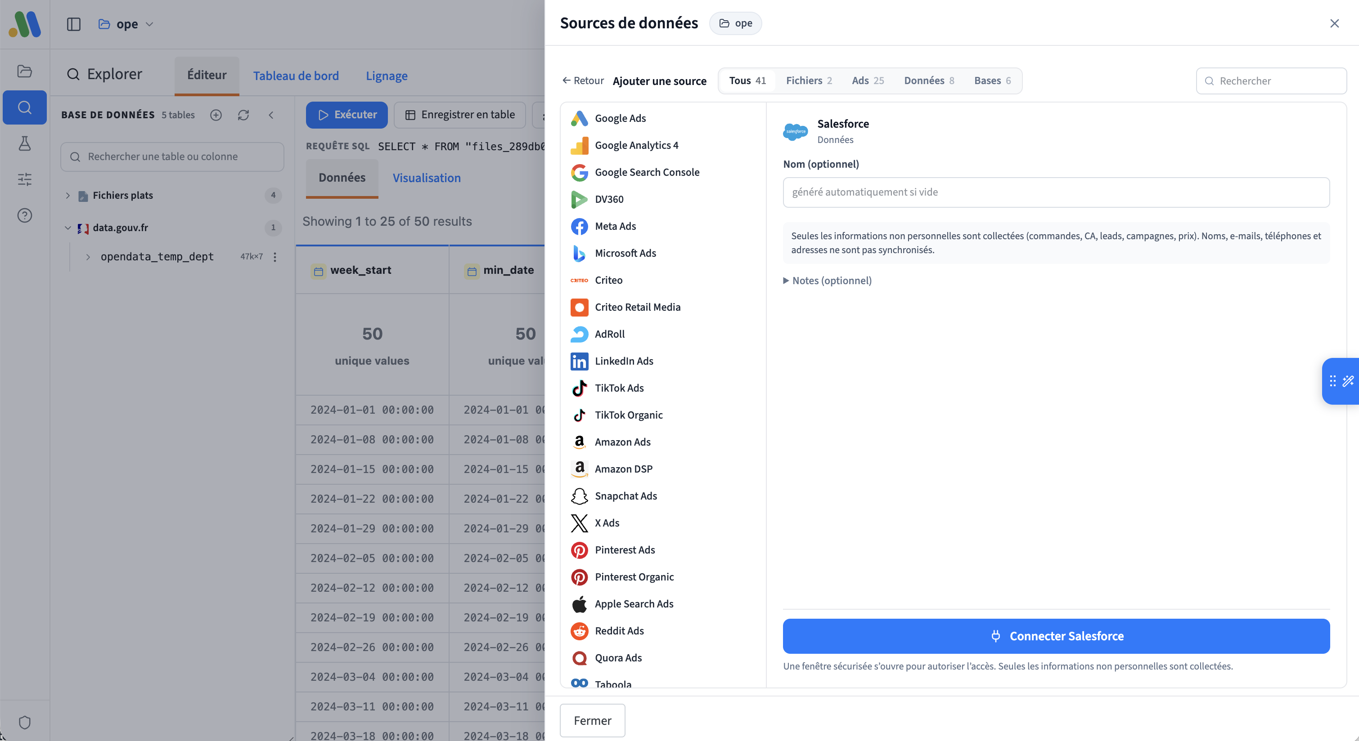Image resolution: width=1359 pixels, height=741 pixels.
Task: Select Google Analytics 4 source
Action: pyautogui.click(x=663, y=146)
